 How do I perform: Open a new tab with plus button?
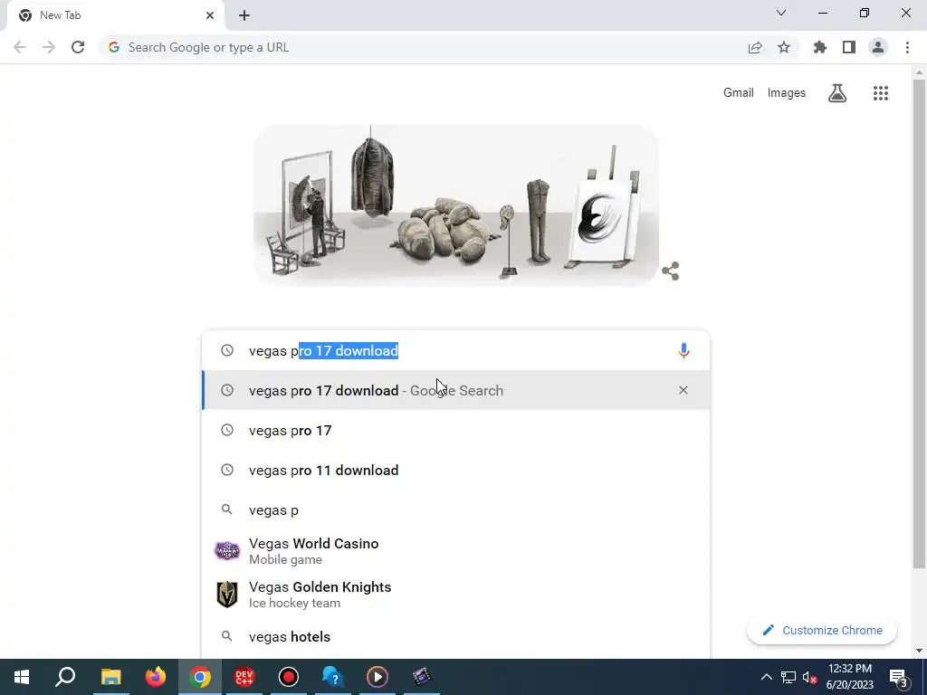[244, 15]
